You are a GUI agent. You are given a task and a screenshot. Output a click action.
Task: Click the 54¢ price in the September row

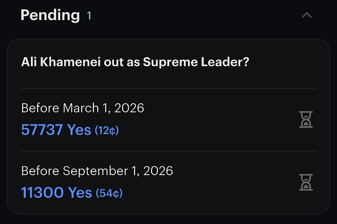109,193
